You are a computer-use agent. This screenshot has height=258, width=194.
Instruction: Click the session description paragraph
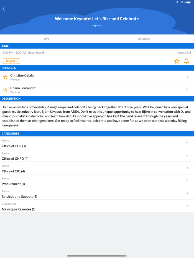(97, 116)
